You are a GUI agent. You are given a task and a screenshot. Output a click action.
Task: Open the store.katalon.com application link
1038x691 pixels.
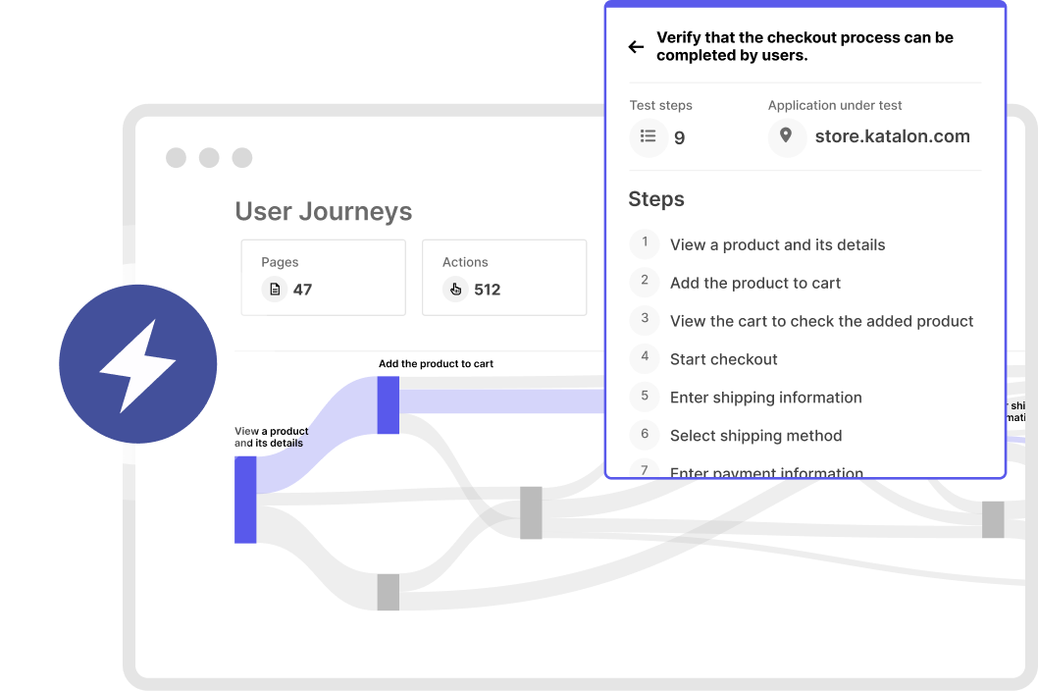pos(892,137)
